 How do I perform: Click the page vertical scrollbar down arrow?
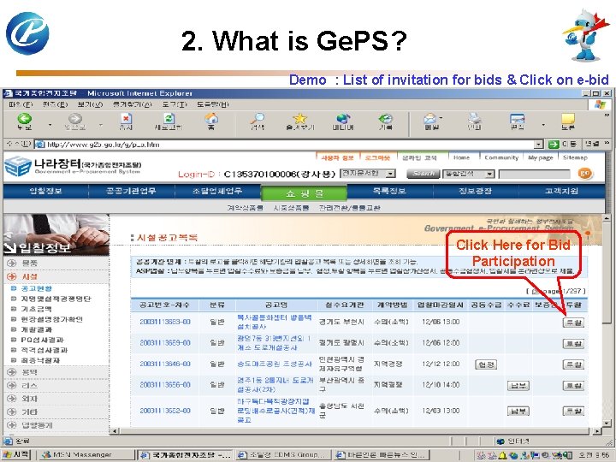(607, 423)
